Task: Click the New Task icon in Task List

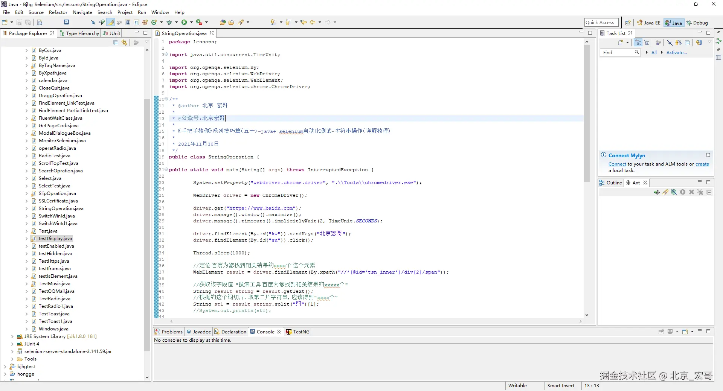Action: [x=620, y=43]
